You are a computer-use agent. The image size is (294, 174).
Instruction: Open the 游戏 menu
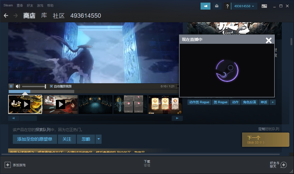click(40, 6)
